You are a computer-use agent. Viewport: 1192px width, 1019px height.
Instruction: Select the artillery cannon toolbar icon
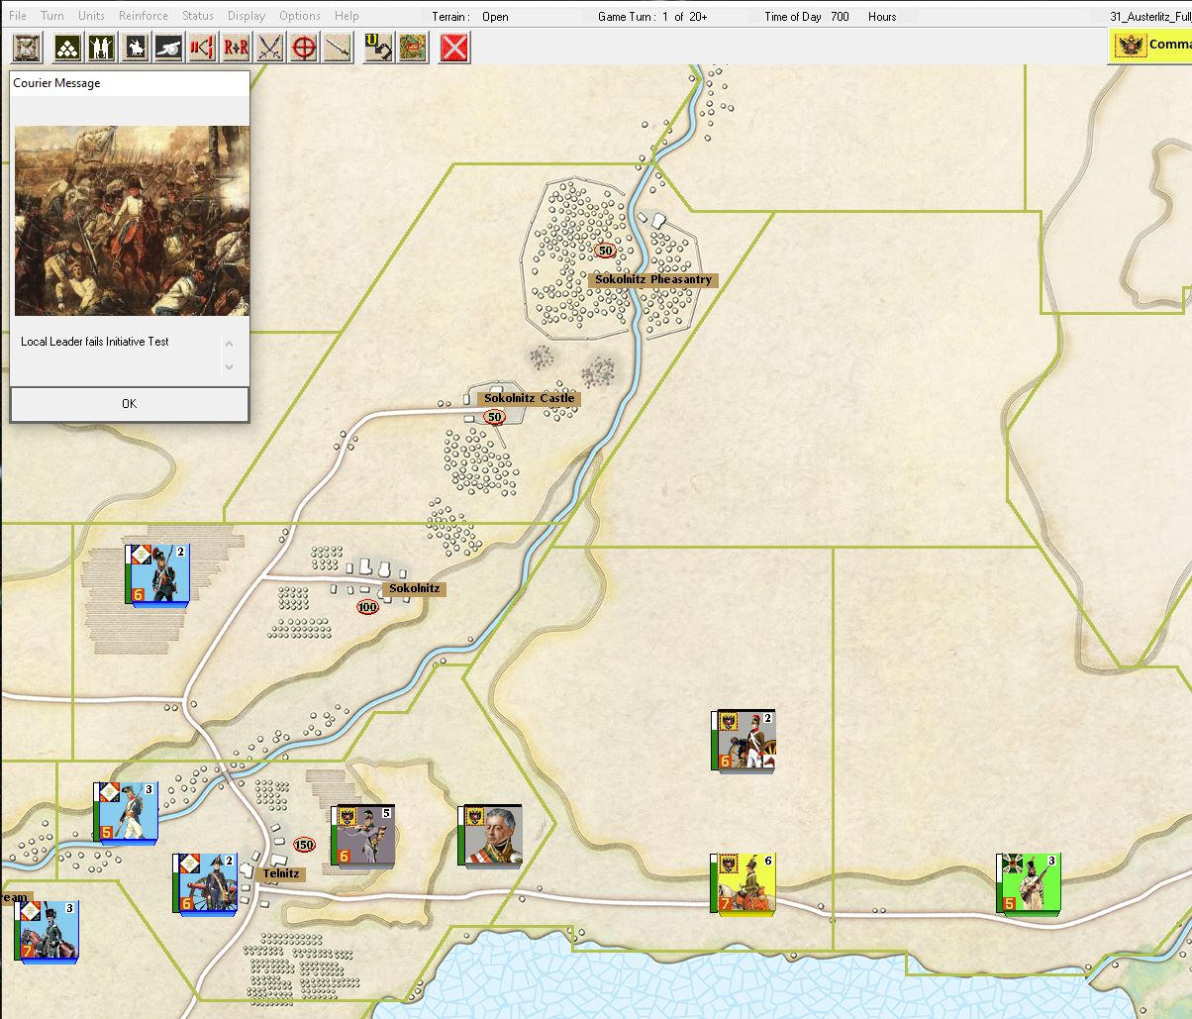(167, 47)
